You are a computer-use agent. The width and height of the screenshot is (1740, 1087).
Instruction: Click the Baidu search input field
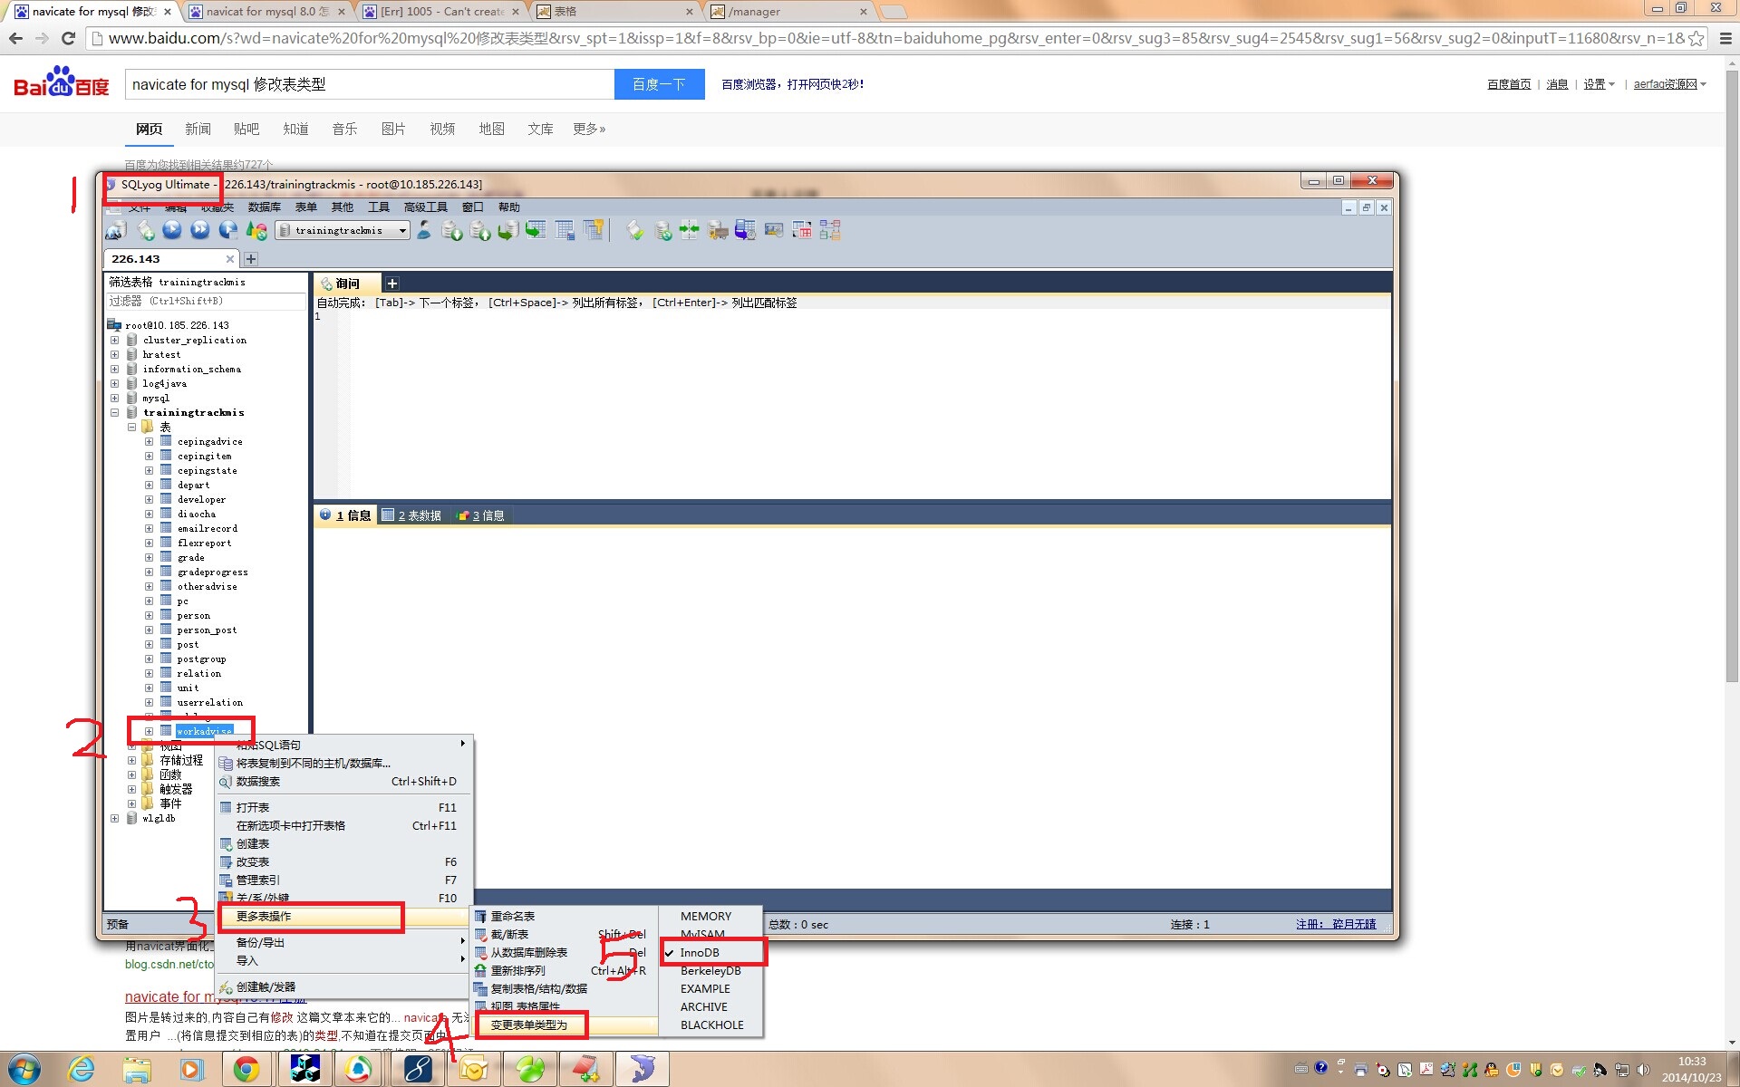370,84
